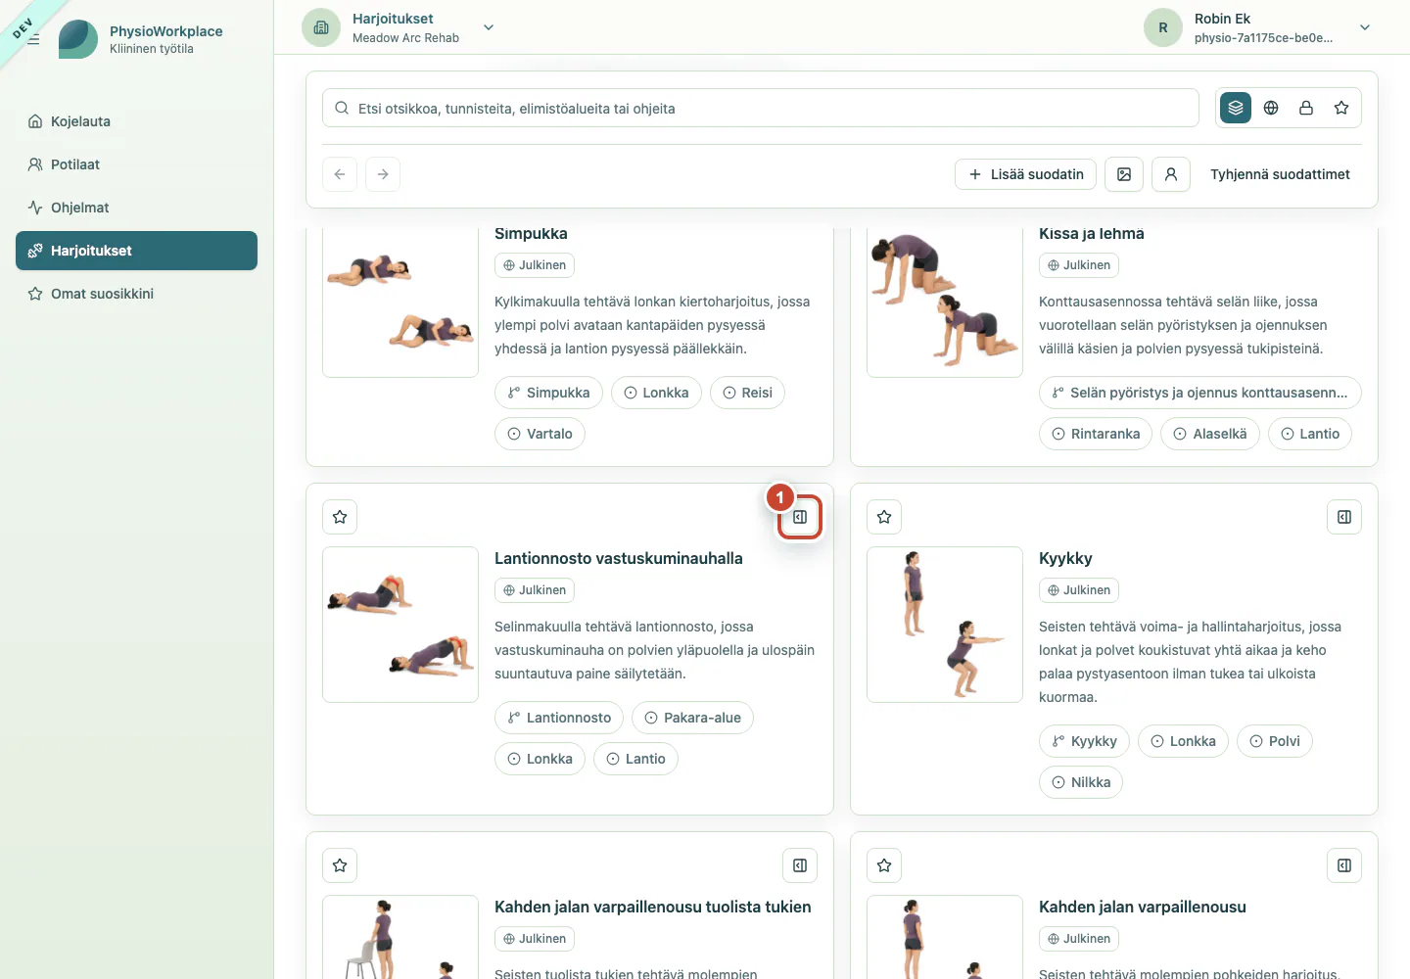The width and height of the screenshot is (1410, 979).
Task: Toggle the private lock filter
Action: point(1306,108)
